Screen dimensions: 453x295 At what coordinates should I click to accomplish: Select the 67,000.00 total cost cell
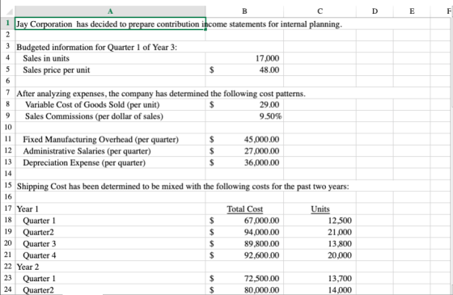pyautogui.click(x=244, y=221)
